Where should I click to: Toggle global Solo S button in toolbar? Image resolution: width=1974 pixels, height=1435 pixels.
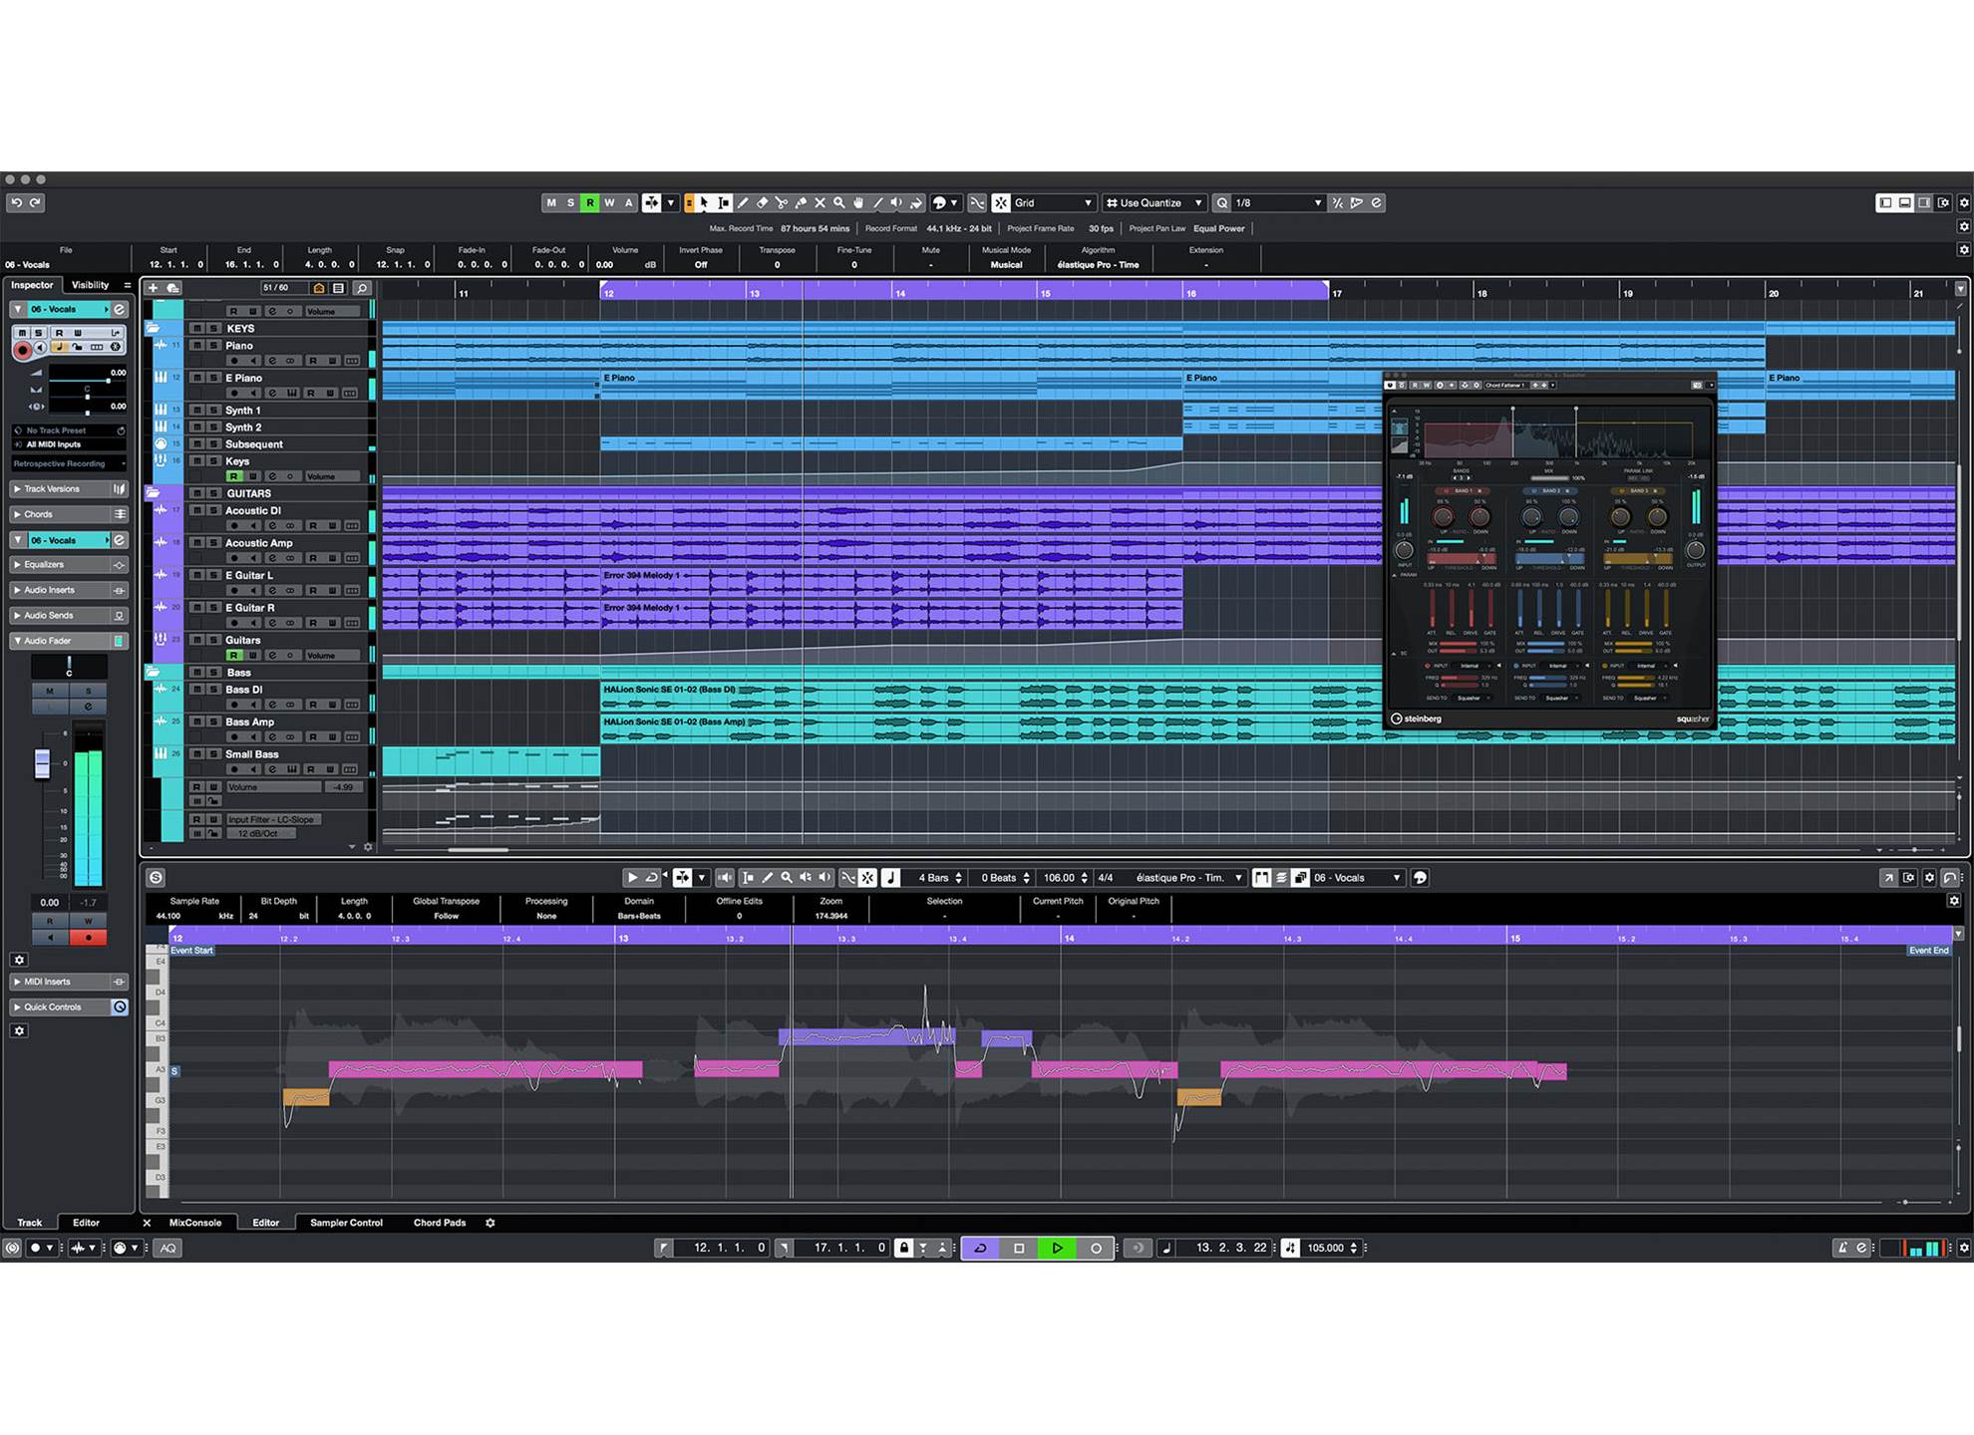click(x=570, y=202)
